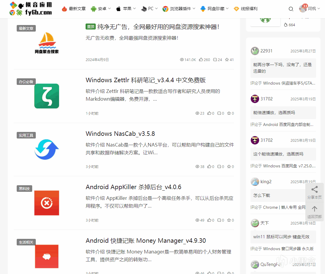The height and width of the screenshot is (274, 325).
Task: Open the search magnifier icon
Action: (291, 9)
